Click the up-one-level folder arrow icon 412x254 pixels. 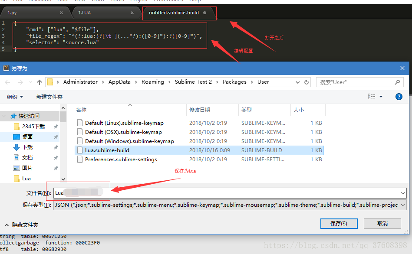pyautogui.click(x=40, y=82)
